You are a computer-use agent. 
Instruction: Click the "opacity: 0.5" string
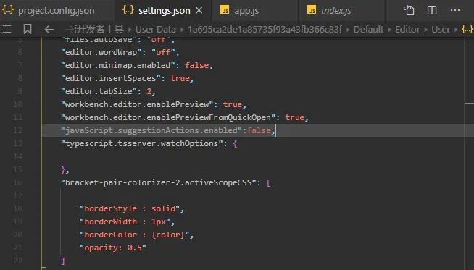click(113, 248)
